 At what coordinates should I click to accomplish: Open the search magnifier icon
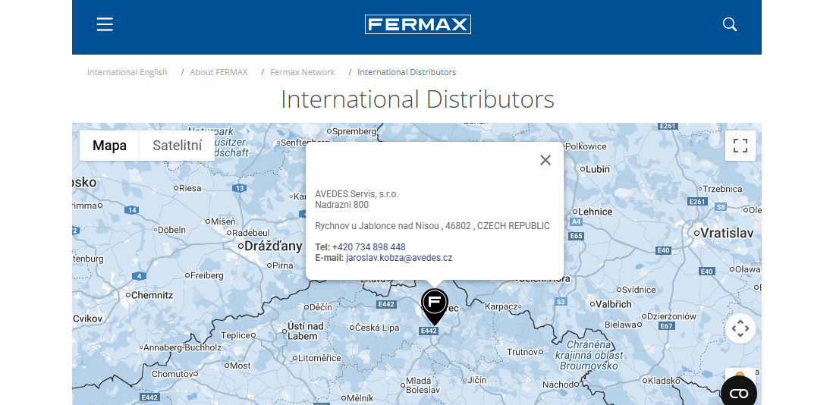pos(730,24)
